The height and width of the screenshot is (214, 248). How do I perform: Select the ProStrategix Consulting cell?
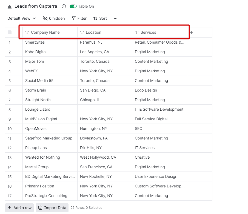[50, 196]
